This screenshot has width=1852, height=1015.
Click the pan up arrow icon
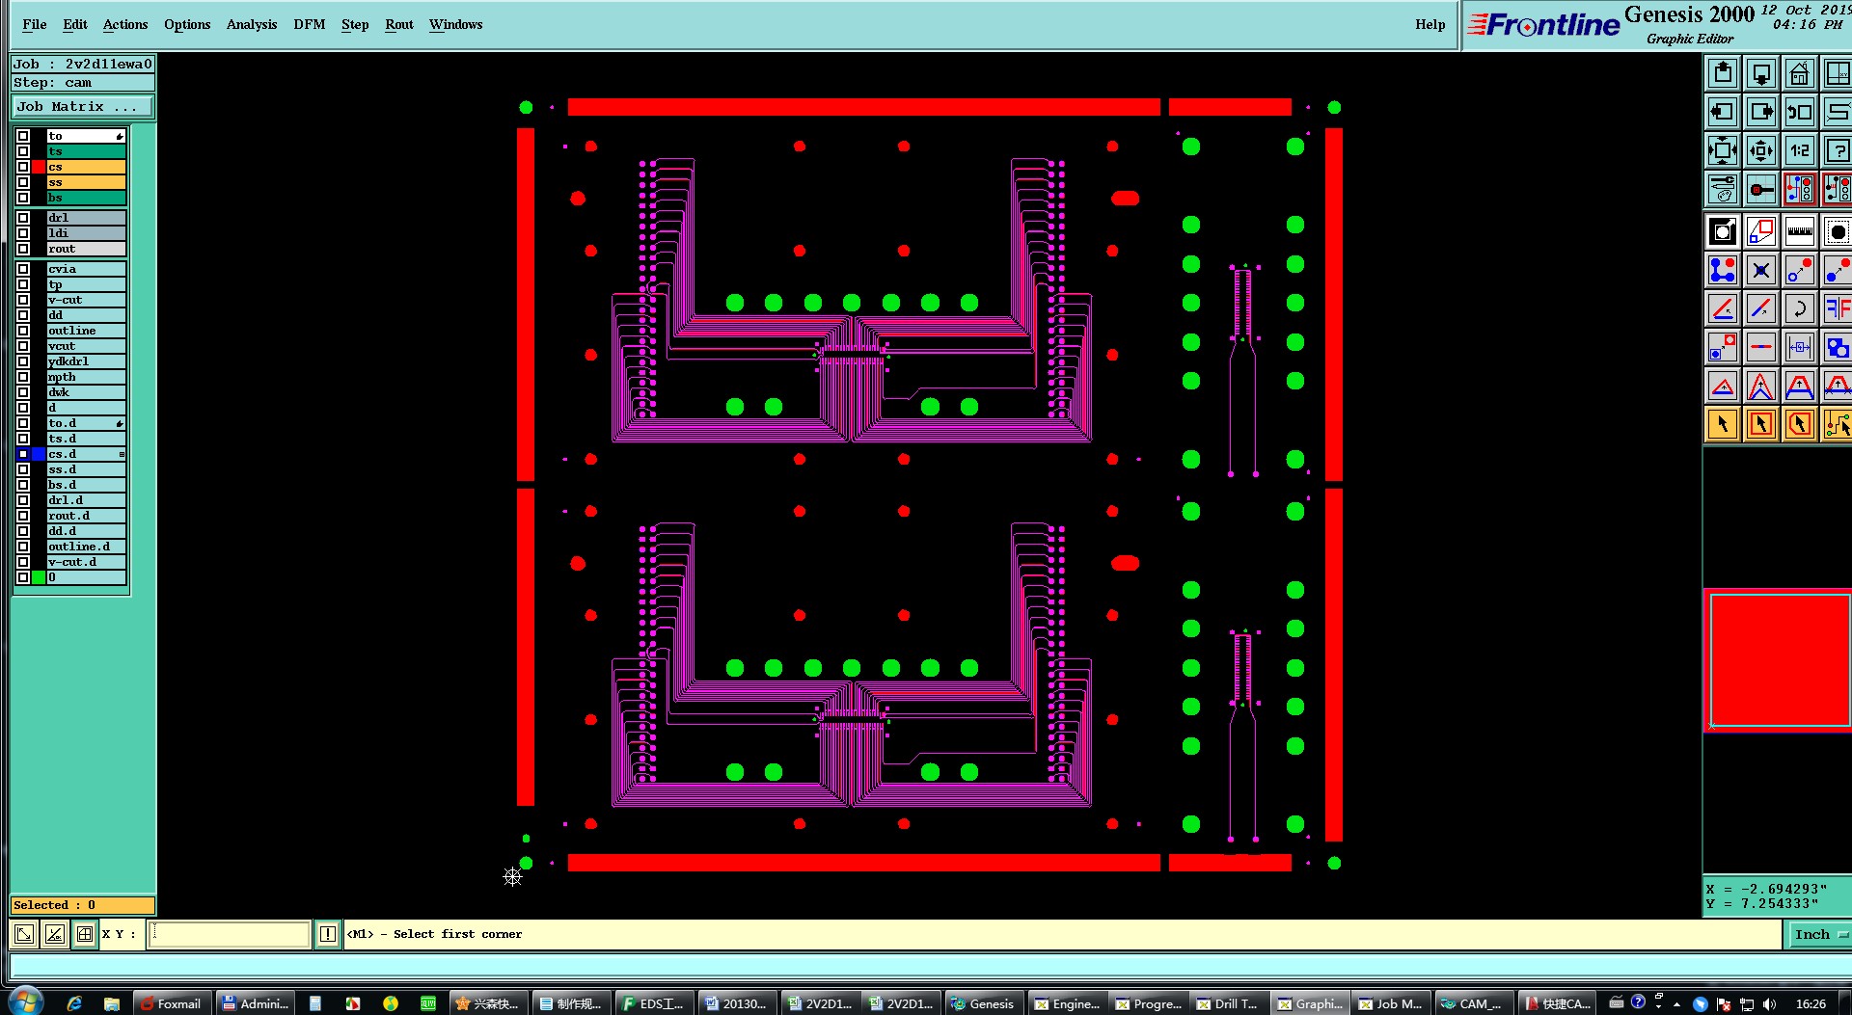(1723, 73)
